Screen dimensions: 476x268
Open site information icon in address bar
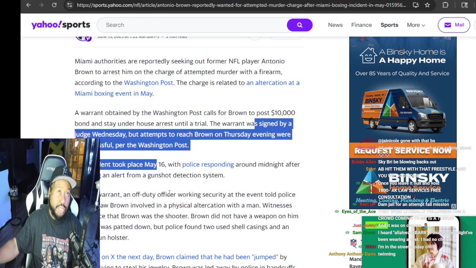point(69,5)
